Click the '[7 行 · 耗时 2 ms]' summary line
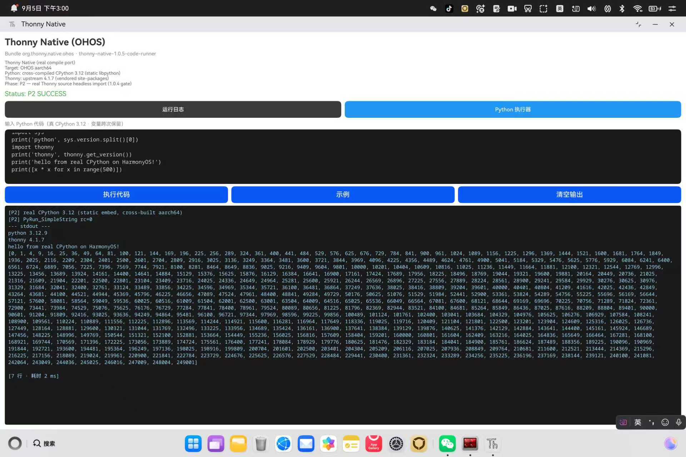 pos(34,376)
